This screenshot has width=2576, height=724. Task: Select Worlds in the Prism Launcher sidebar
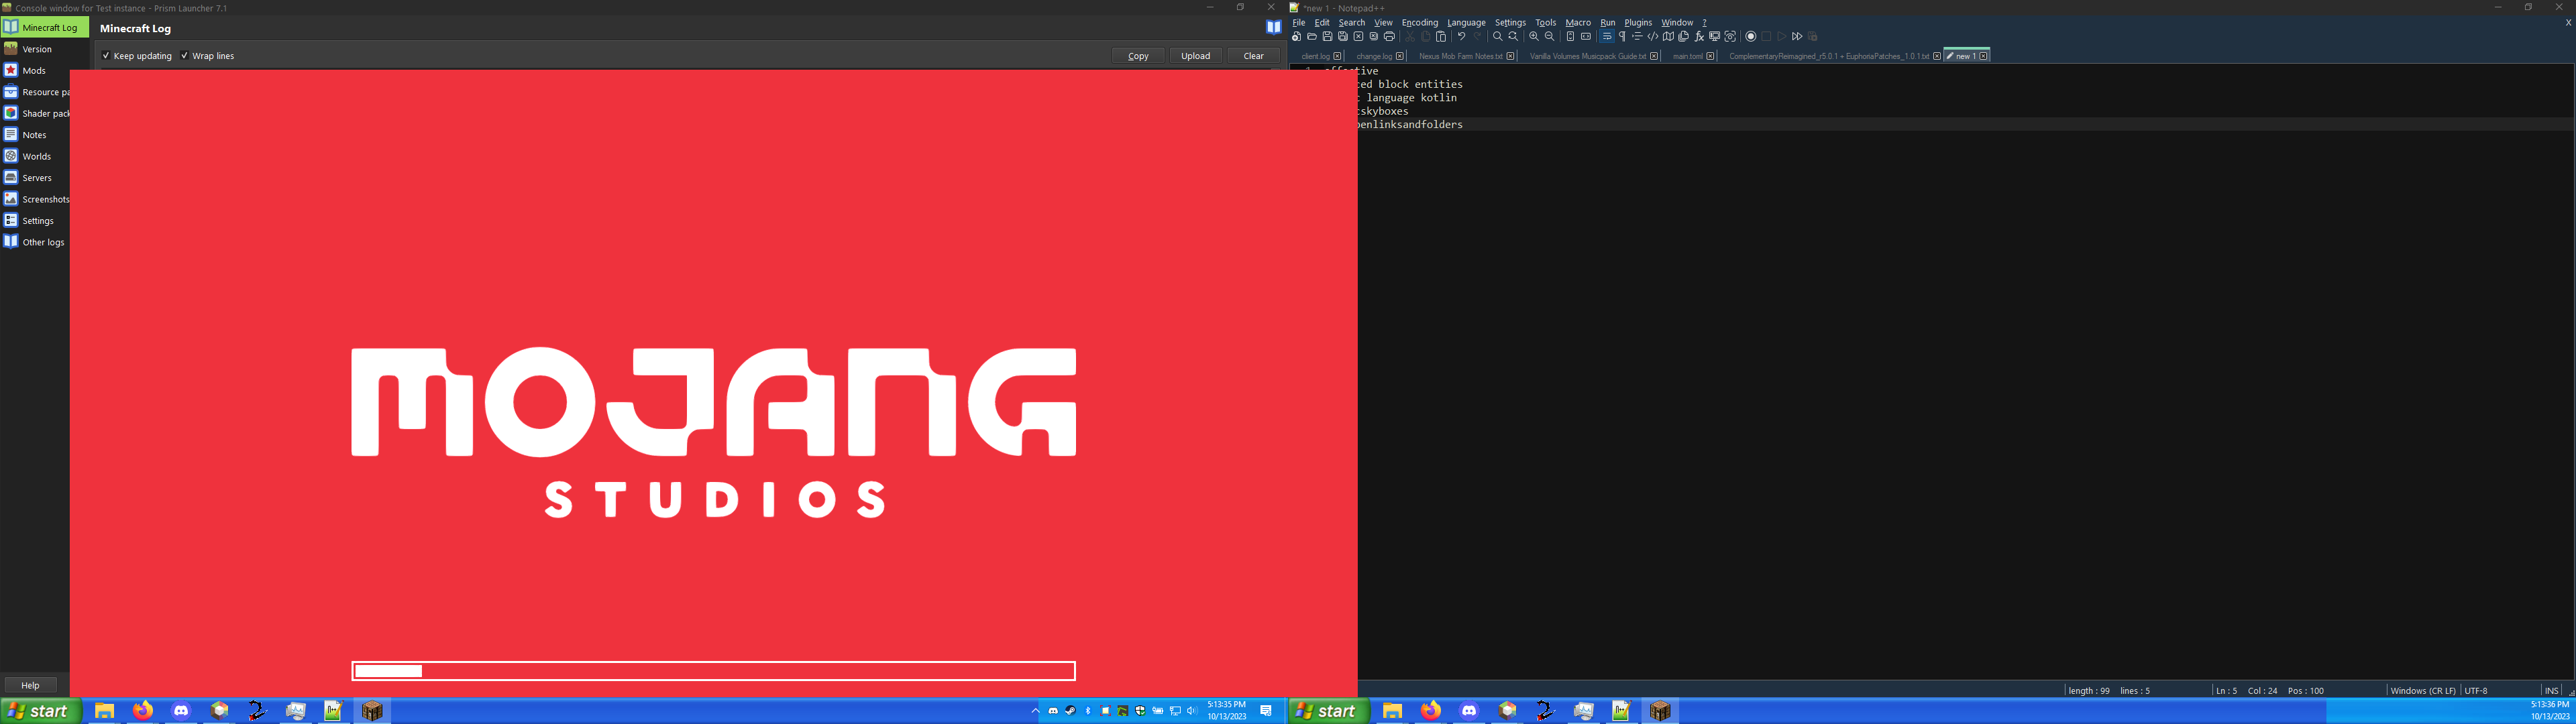(36, 156)
